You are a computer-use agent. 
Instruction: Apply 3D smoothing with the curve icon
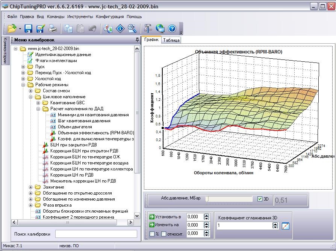pyautogui.click(x=286, y=226)
